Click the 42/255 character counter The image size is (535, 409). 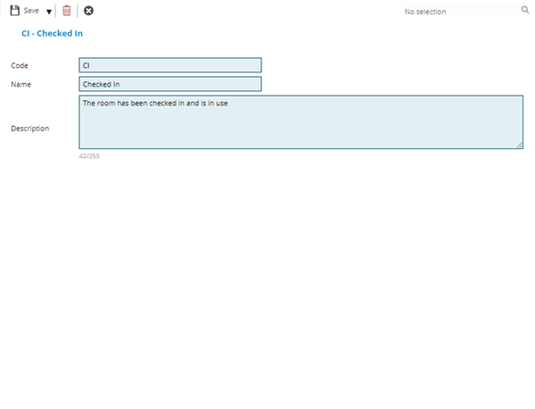coord(88,156)
